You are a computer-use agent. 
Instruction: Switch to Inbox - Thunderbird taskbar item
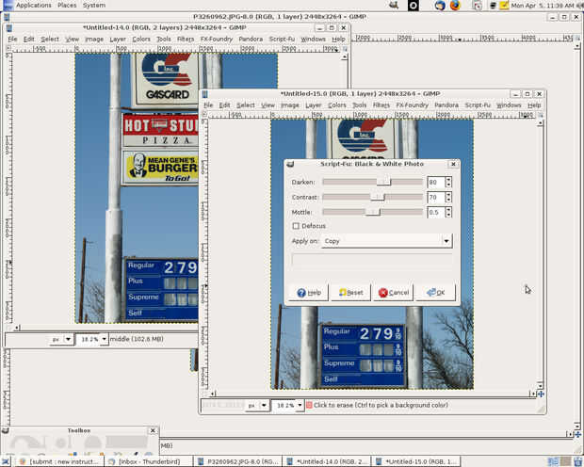point(149,461)
